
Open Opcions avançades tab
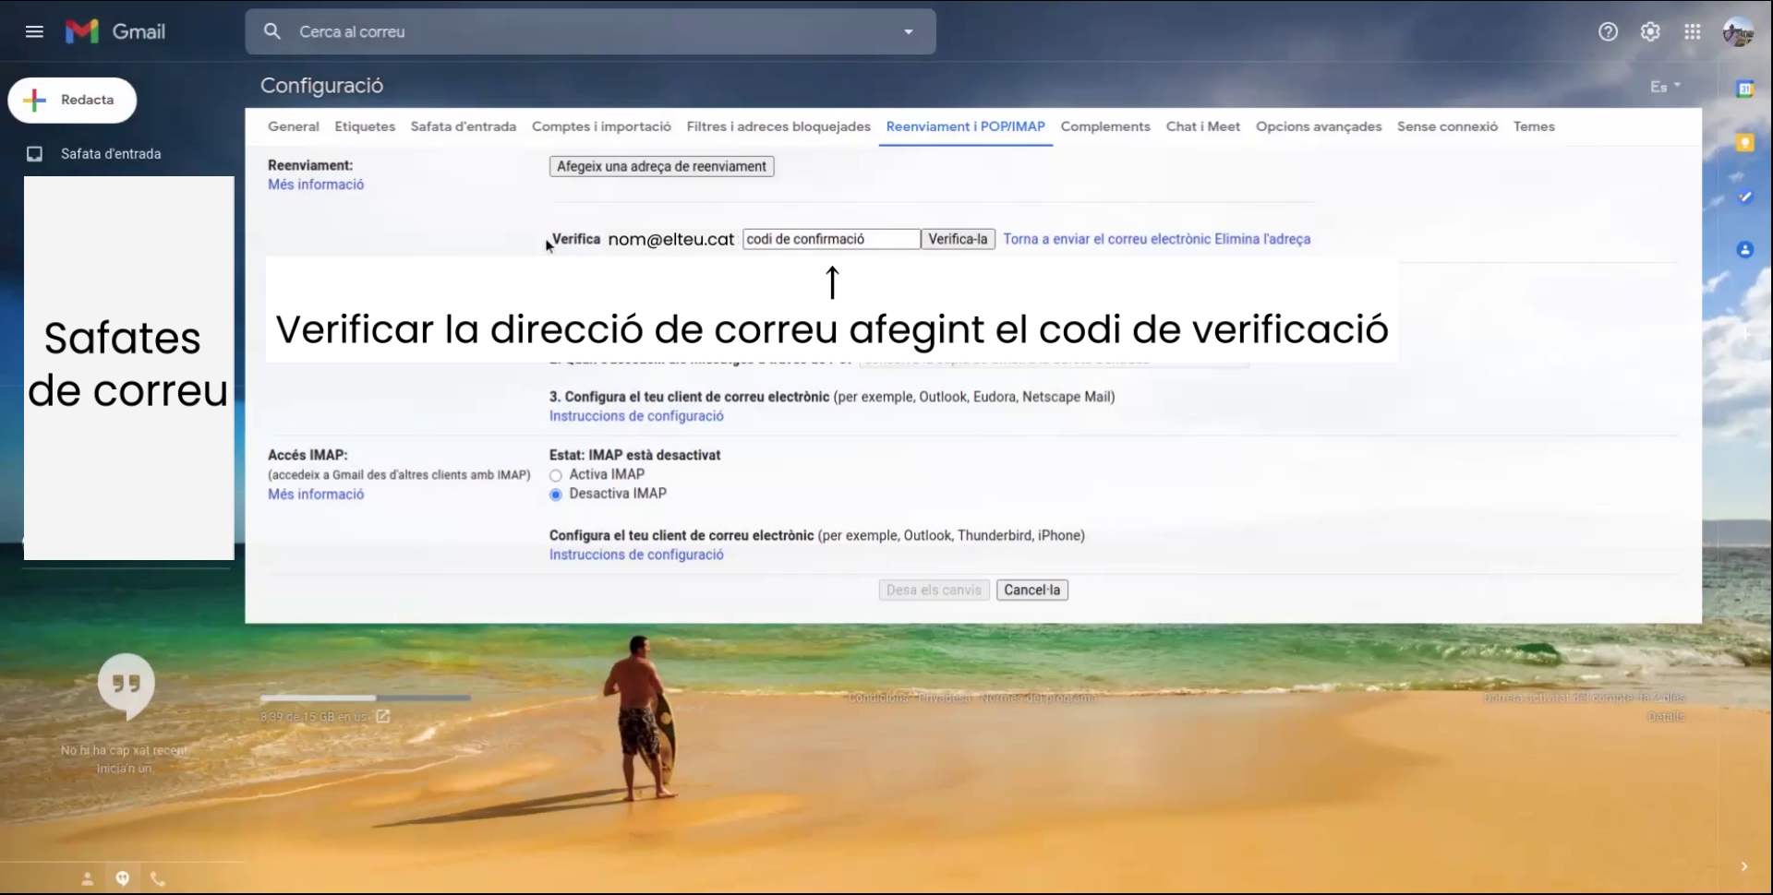1319,126
